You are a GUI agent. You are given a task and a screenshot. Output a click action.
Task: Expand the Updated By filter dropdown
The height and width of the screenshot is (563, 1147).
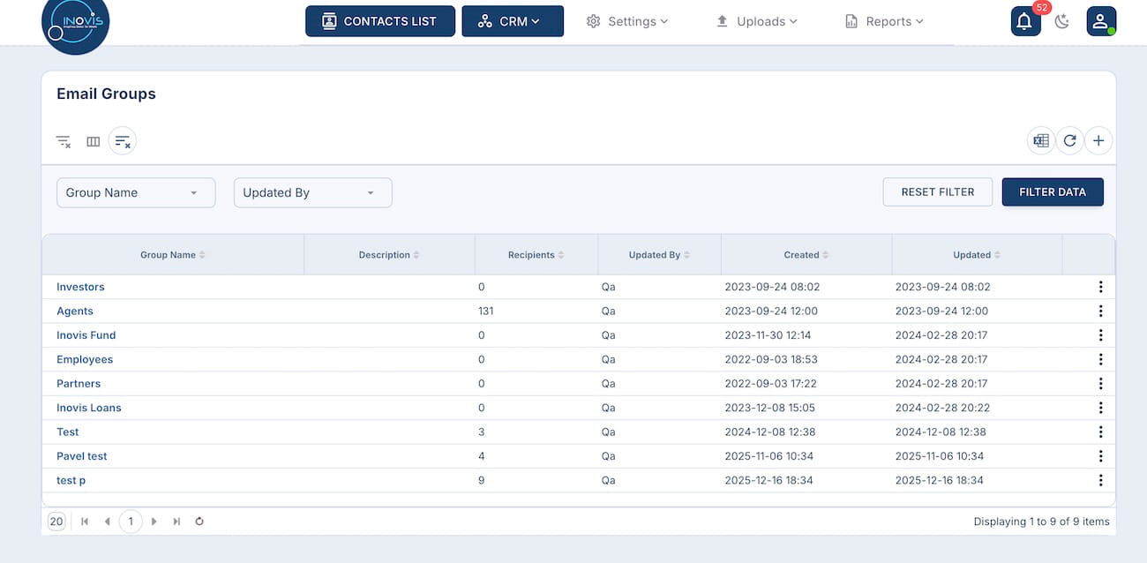(312, 192)
